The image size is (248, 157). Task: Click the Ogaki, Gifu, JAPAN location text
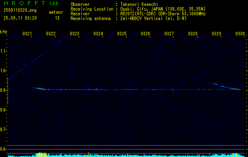coord(163,9)
